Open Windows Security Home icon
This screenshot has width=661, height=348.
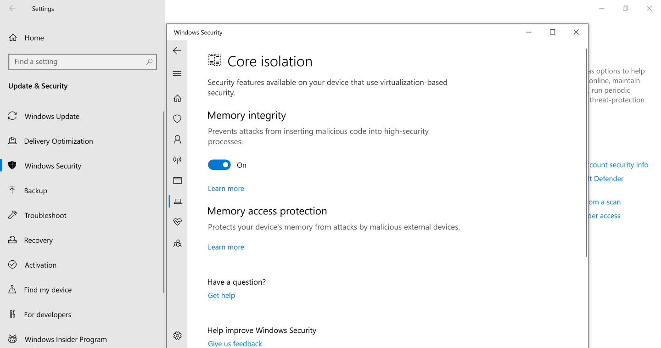tap(178, 98)
